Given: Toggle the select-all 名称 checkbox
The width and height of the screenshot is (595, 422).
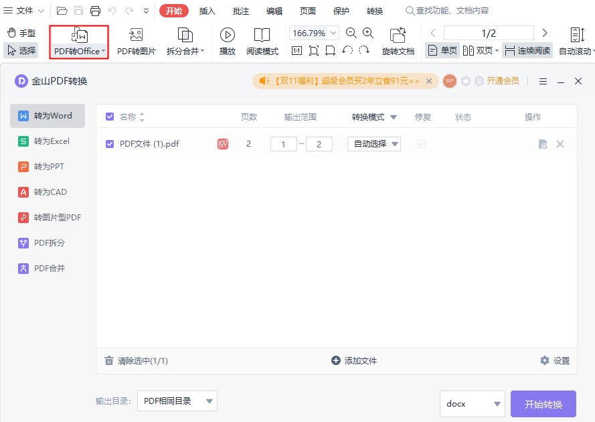Looking at the screenshot, I should pyautogui.click(x=110, y=117).
